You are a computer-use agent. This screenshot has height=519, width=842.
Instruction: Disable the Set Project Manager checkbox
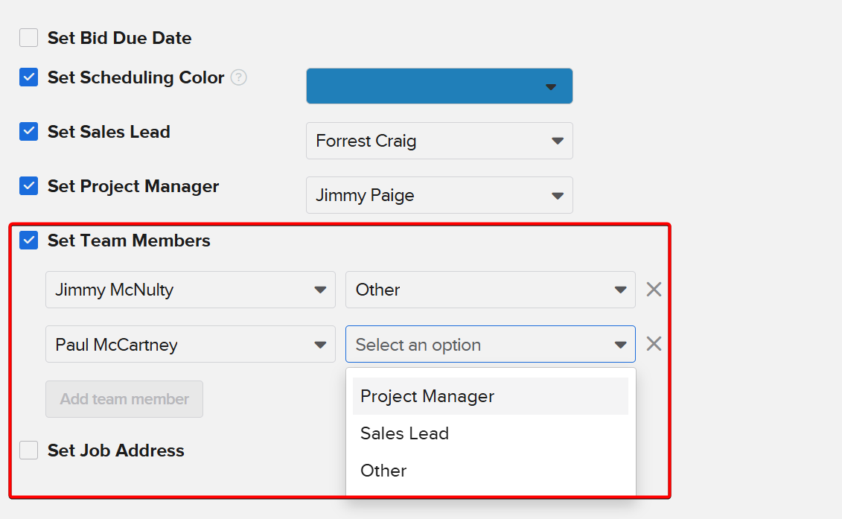[x=29, y=186]
